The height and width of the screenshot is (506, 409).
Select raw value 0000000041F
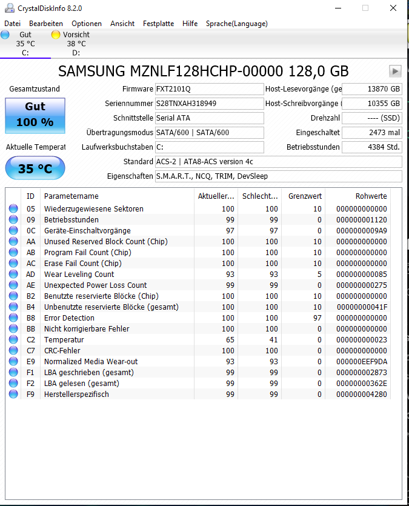click(362, 307)
